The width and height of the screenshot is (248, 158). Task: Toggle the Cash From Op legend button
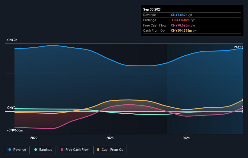tap(110, 150)
